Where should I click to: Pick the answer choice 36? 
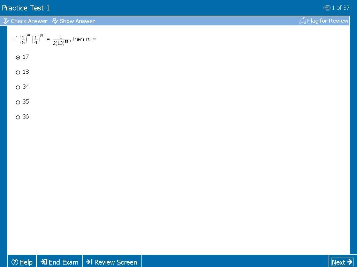click(18, 118)
